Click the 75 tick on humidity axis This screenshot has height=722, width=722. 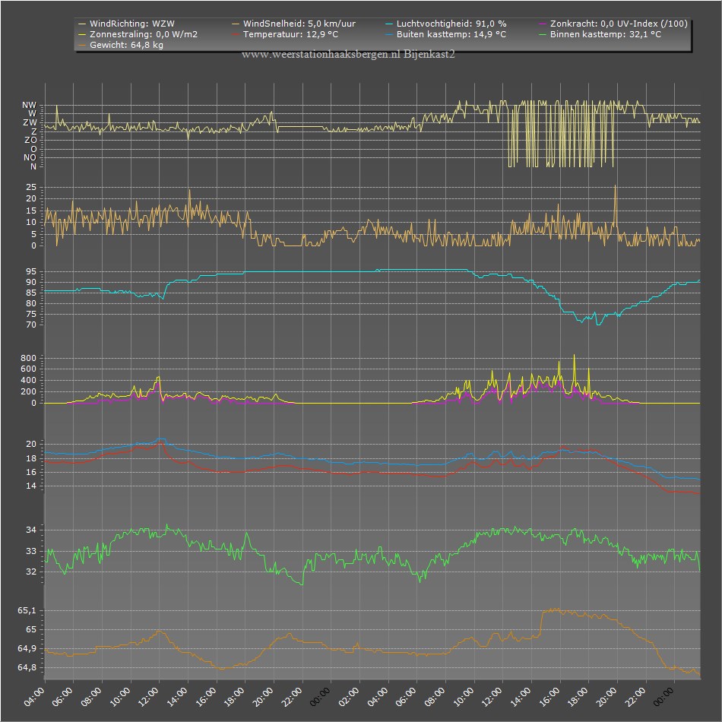(31, 314)
